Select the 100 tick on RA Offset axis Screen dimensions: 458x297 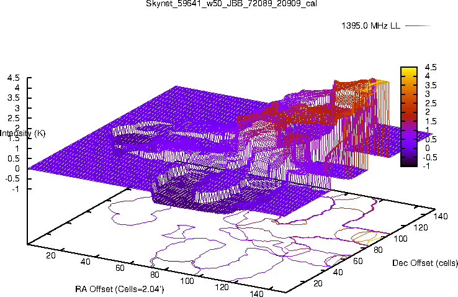[187, 281]
